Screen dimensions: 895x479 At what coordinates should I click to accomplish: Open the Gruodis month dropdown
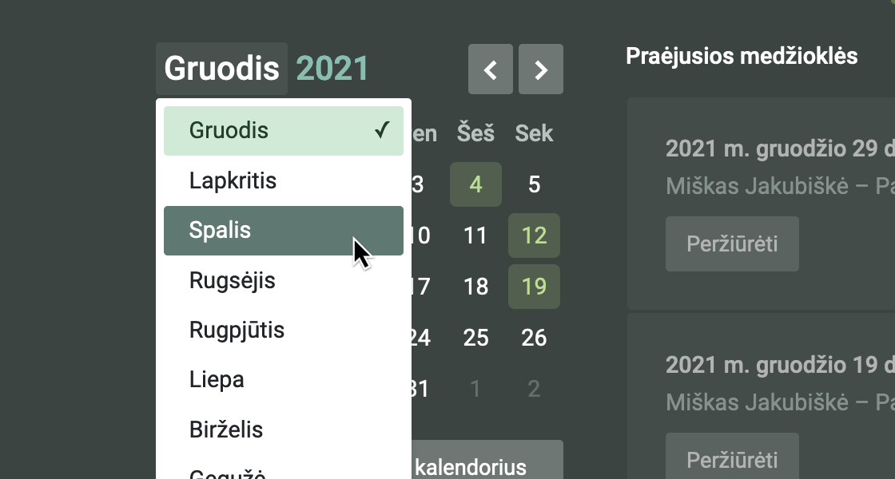[x=222, y=69]
